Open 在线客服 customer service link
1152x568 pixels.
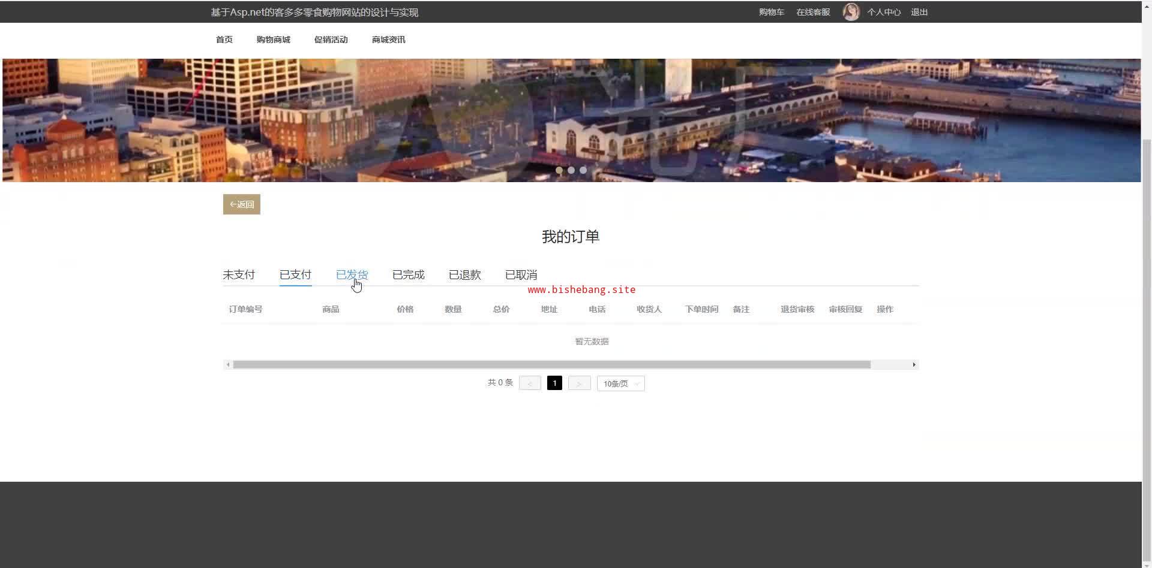[x=813, y=12]
